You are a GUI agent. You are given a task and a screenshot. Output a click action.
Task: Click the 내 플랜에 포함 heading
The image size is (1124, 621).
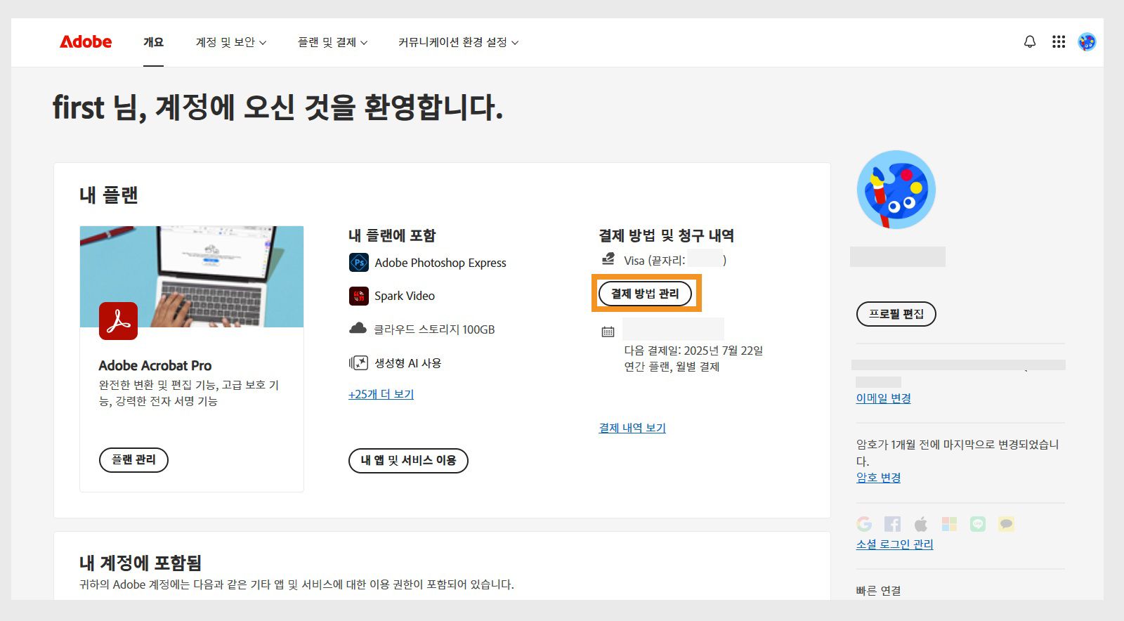click(x=392, y=235)
